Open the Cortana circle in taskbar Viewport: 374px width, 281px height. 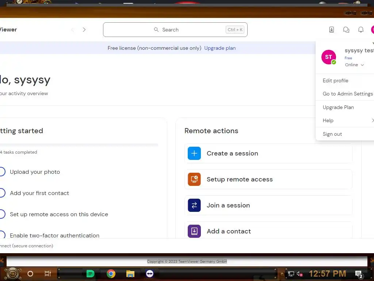pyautogui.click(x=30, y=274)
